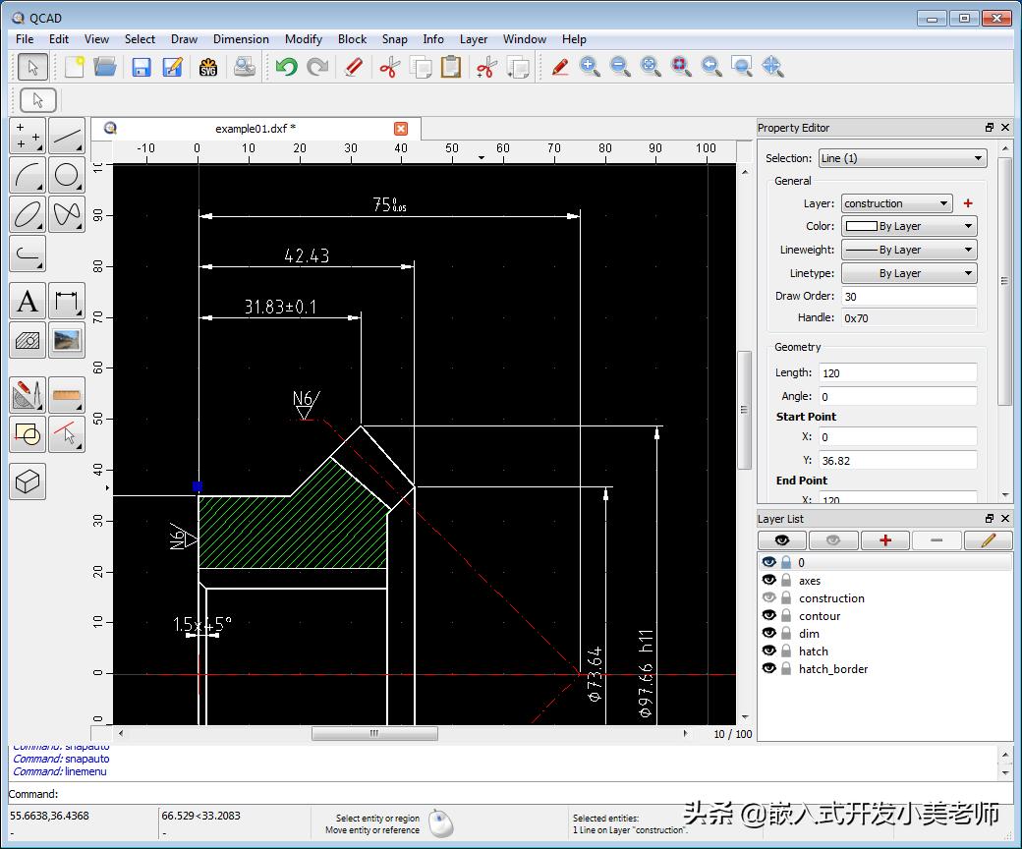Click the Length input field
Screen dimensions: 1022x849
pyautogui.click(x=897, y=372)
